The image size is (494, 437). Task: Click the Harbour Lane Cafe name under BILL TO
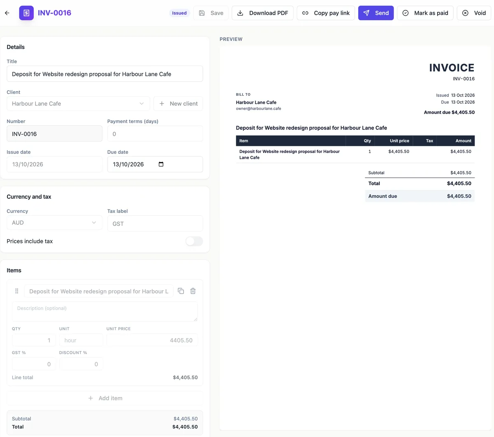(256, 102)
